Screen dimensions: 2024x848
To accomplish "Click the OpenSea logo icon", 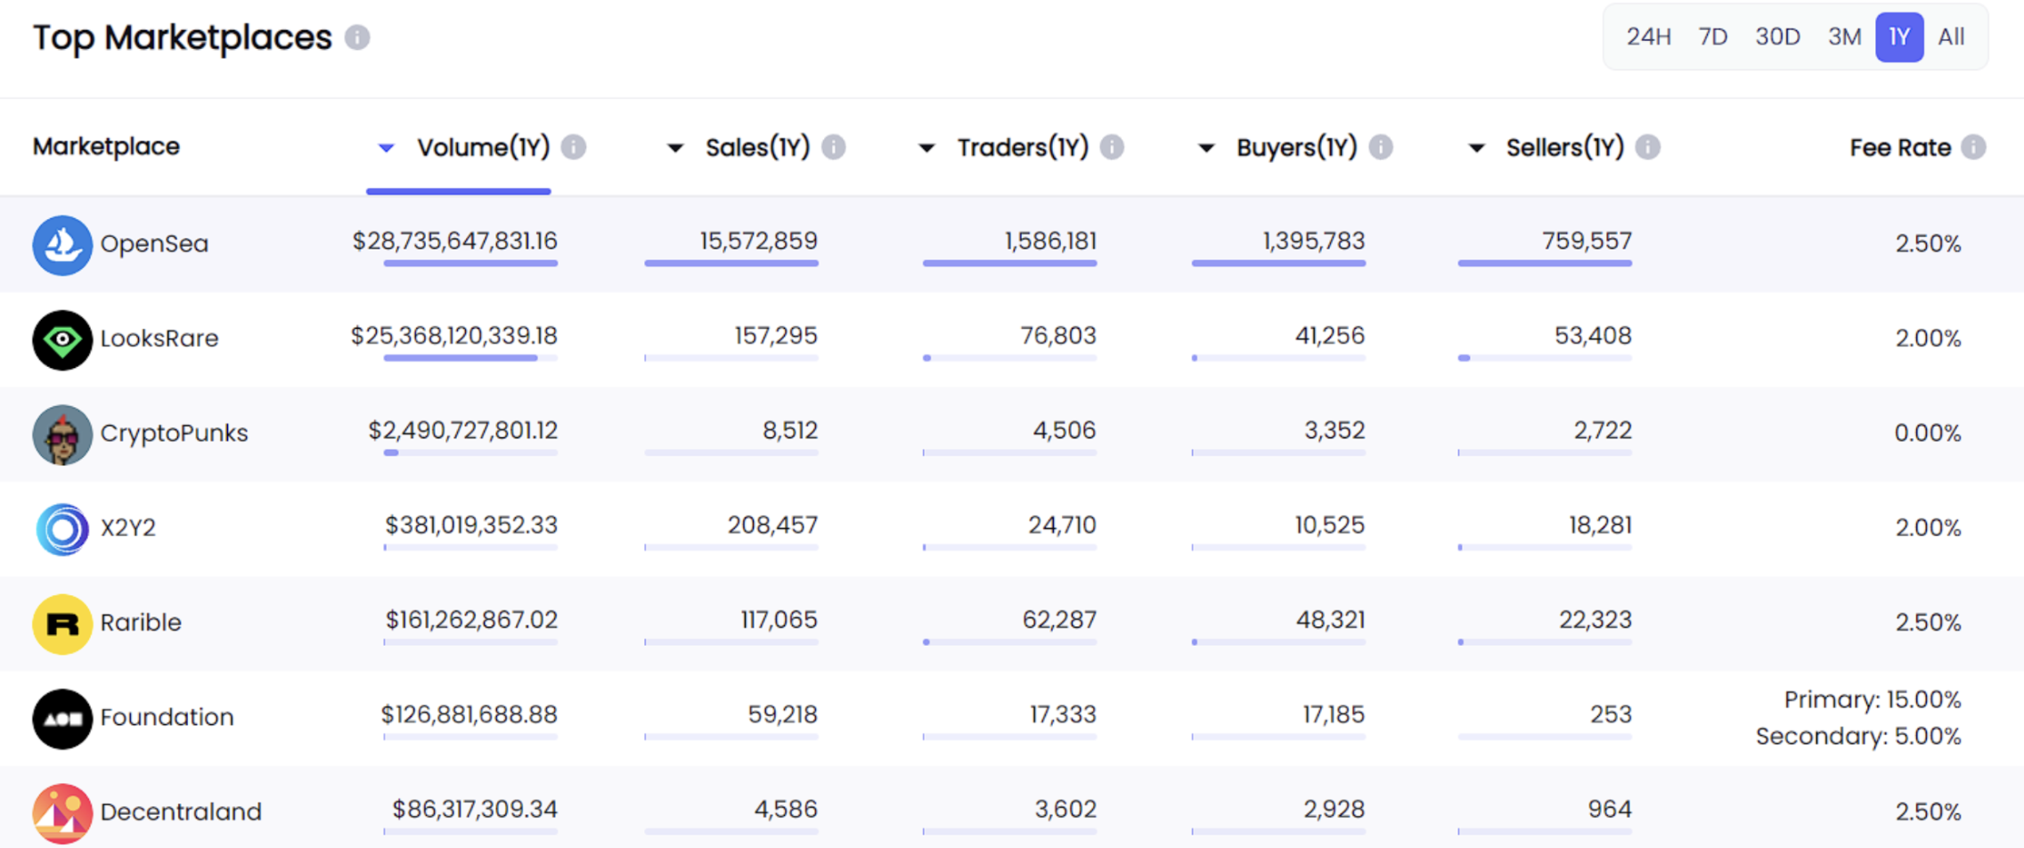I will click(62, 245).
